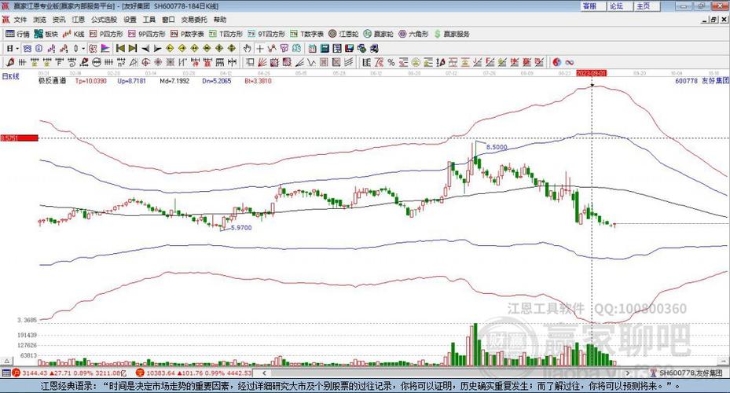
Task: Click the horizontal scrollbar right arrow
Action: point(628,373)
